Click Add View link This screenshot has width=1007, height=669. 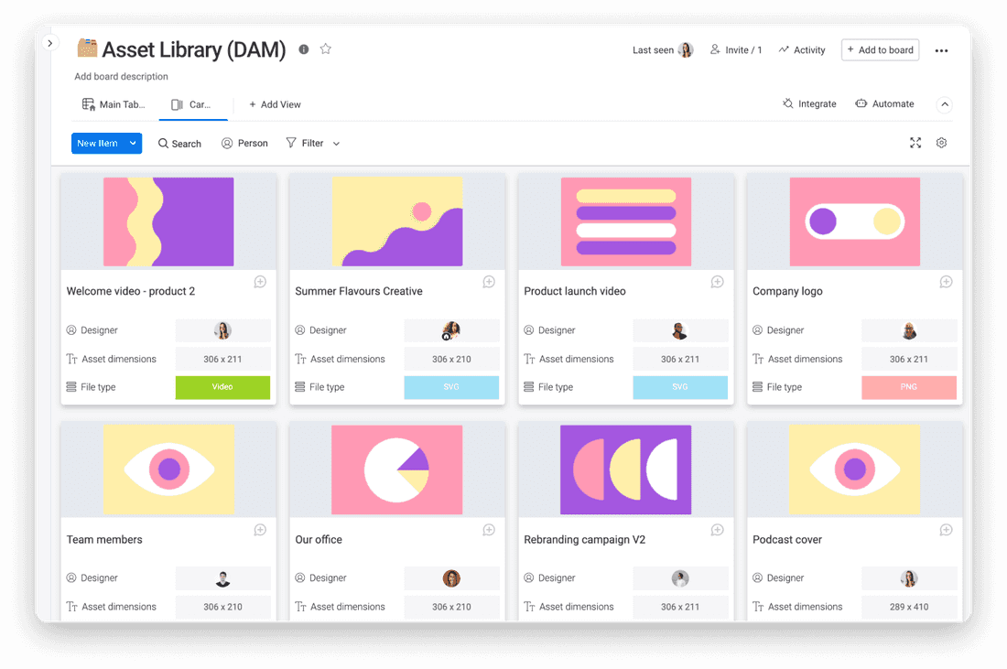[x=275, y=104]
